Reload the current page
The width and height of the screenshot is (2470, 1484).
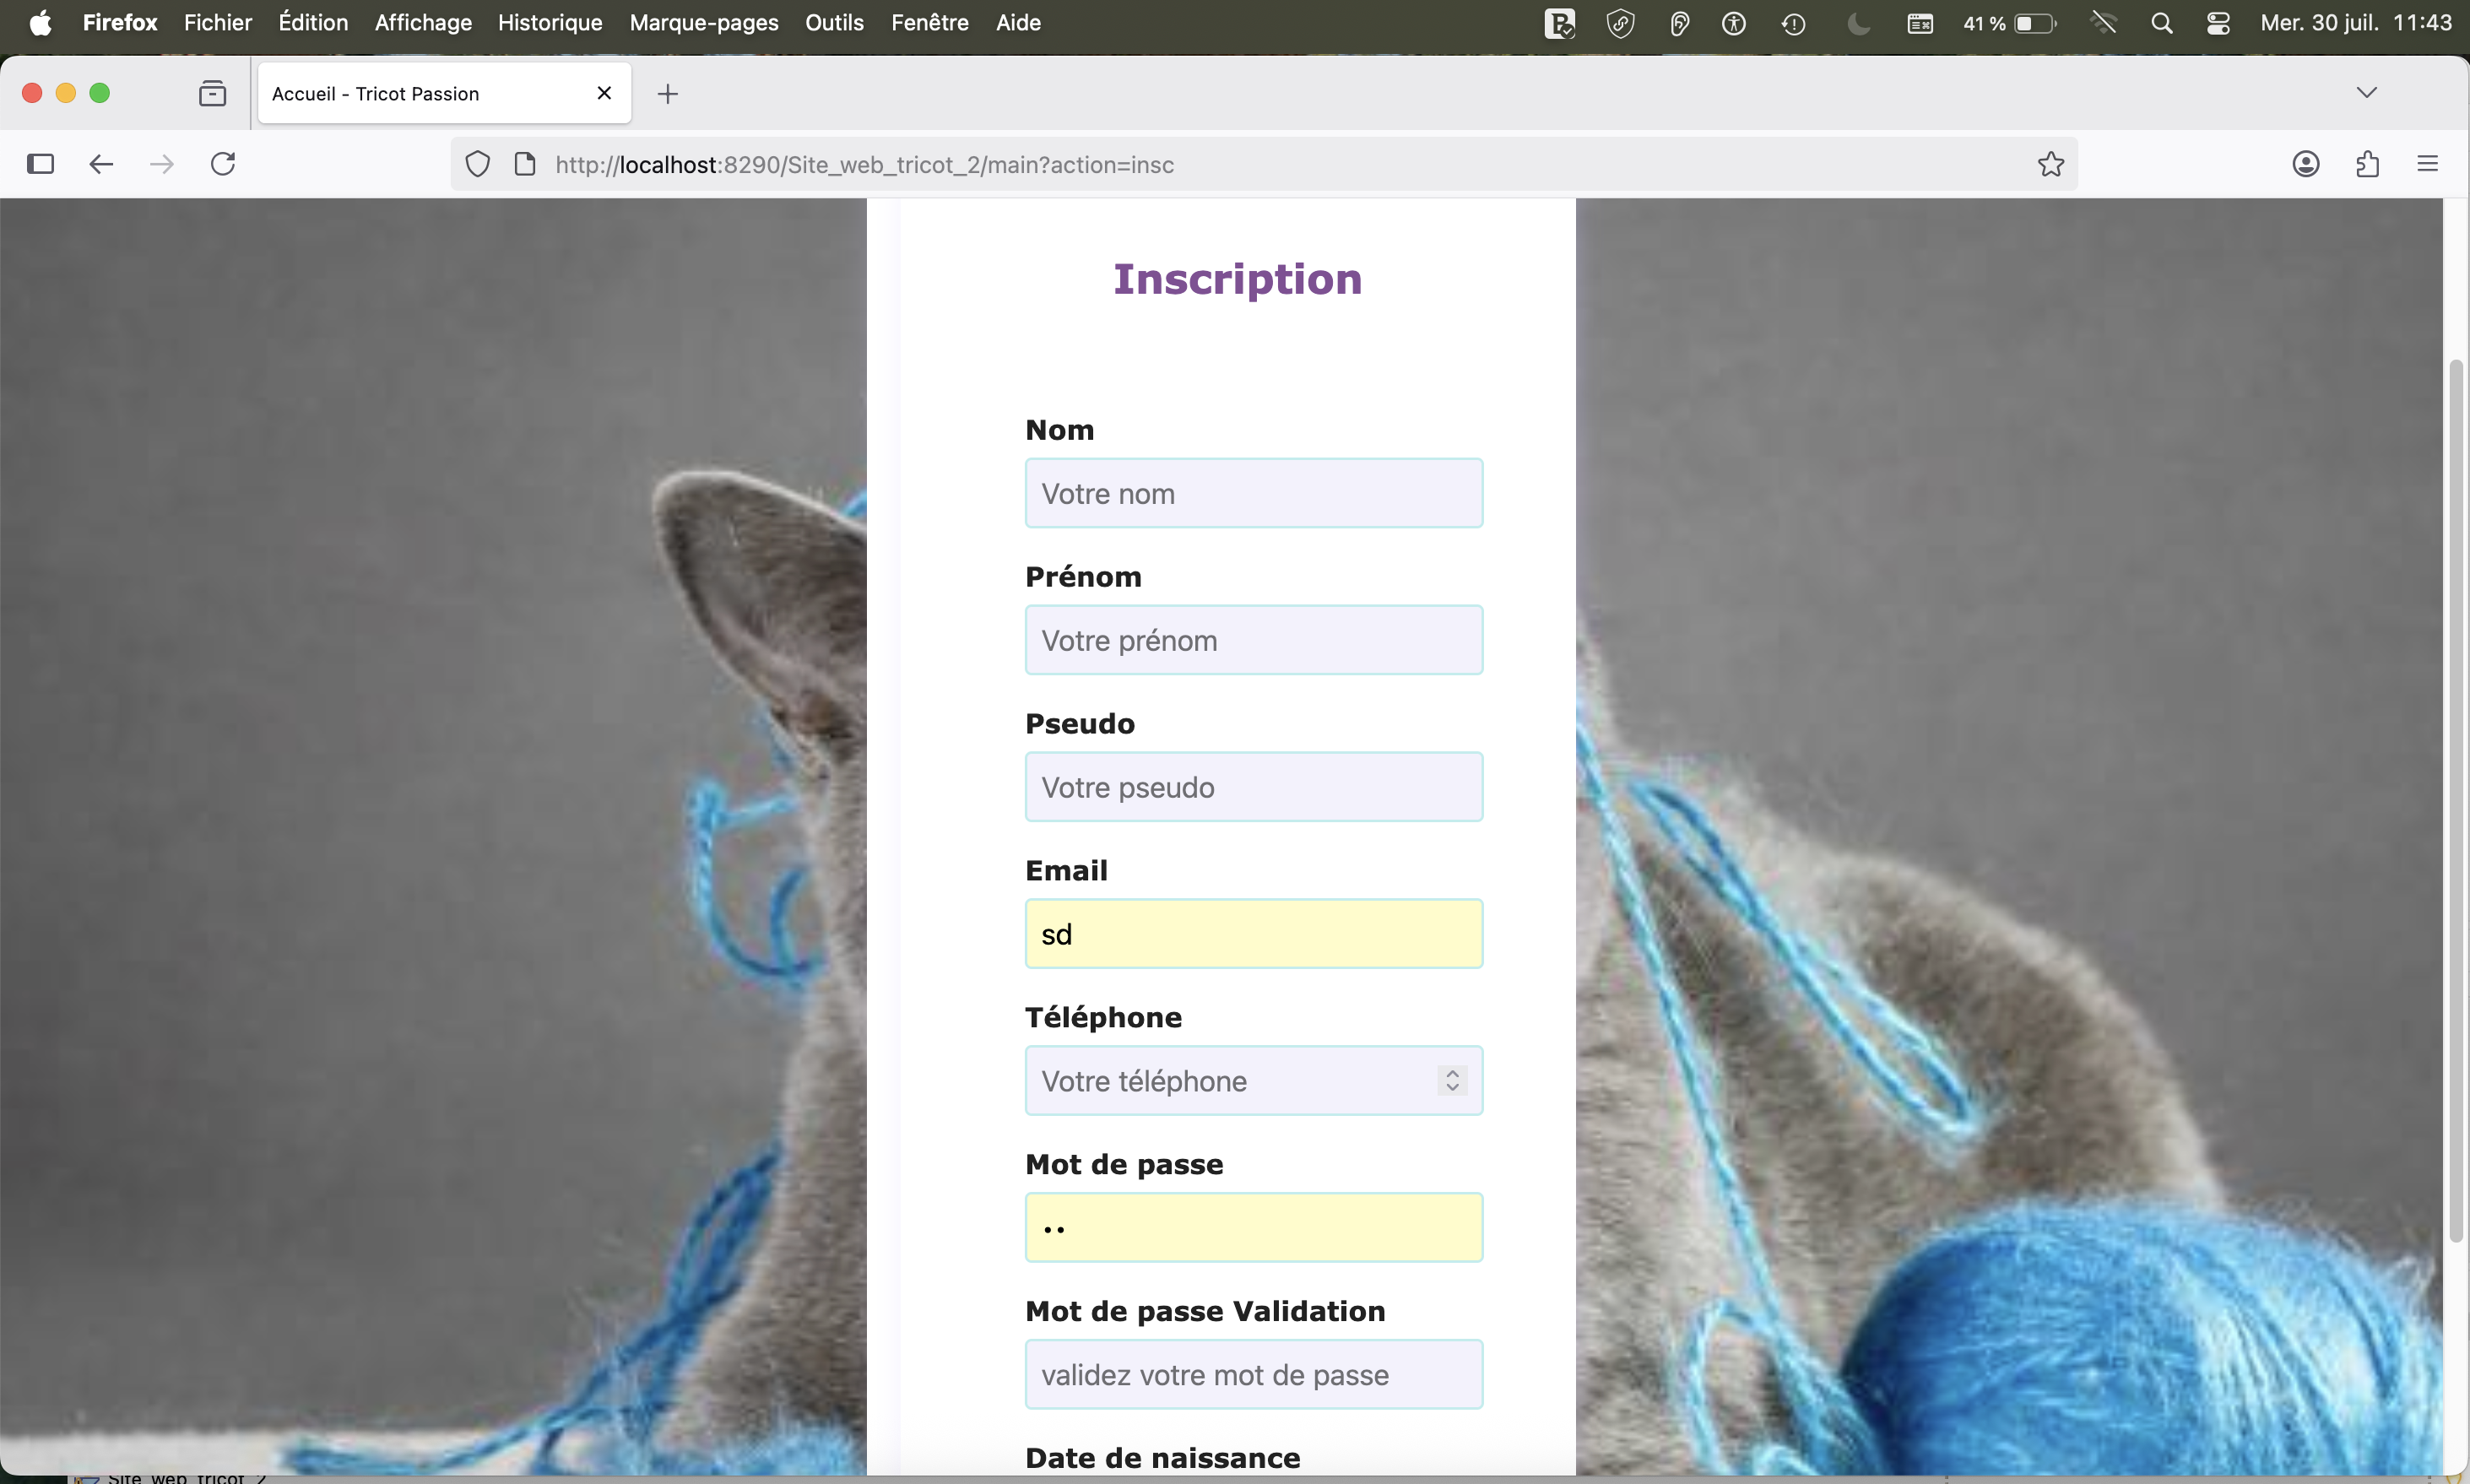coord(222,164)
